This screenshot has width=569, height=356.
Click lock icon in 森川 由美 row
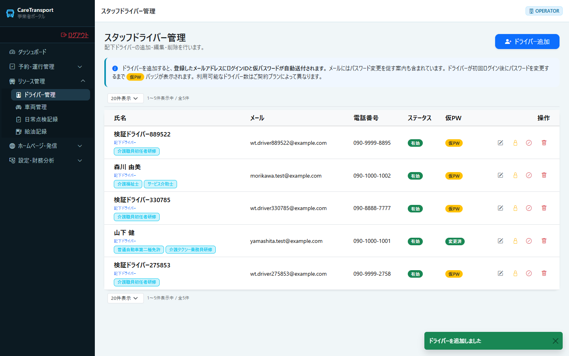tap(515, 175)
